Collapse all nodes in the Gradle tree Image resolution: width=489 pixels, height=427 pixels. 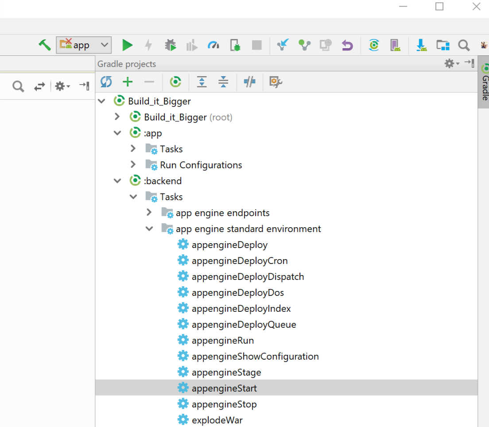point(223,82)
